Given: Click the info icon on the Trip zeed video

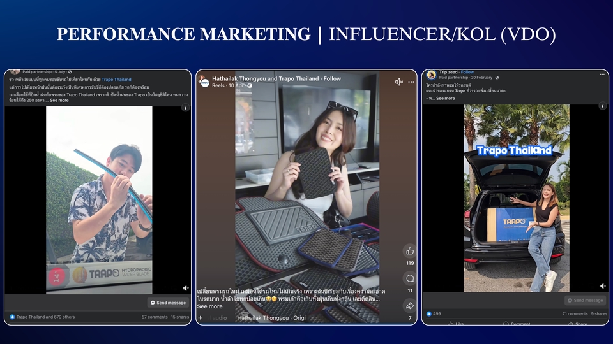Looking at the screenshot, I should pos(602,106).
